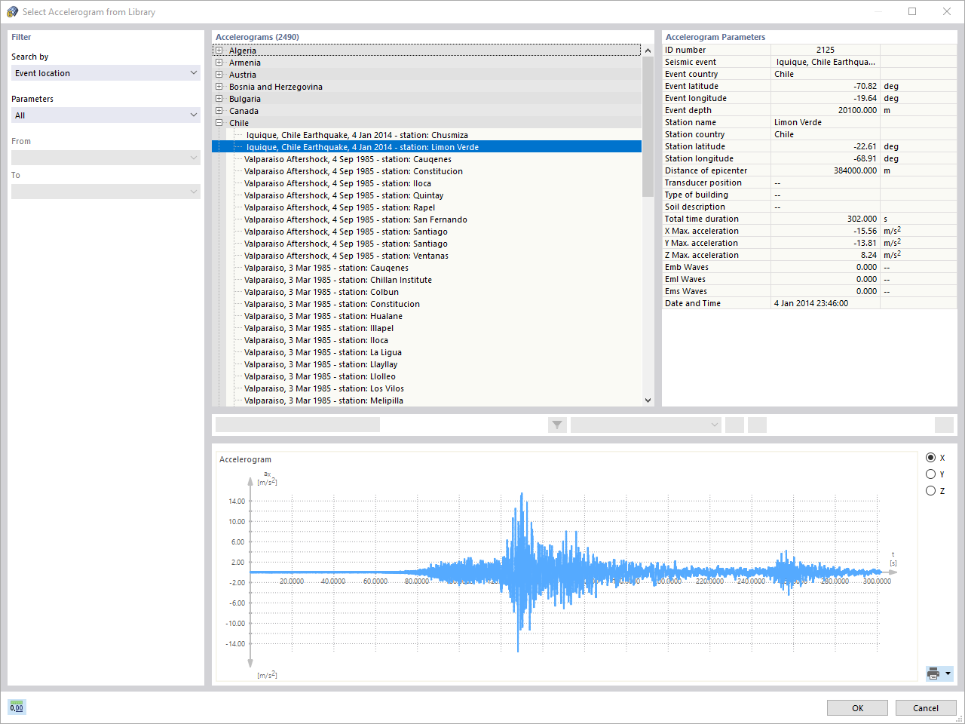
Task: Expand the Armenia tree node
Action: pos(219,63)
